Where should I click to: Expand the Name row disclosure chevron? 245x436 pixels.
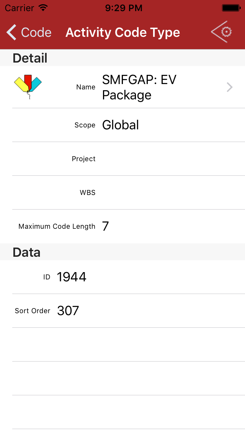pyautogui.click(x=230, y=87)
